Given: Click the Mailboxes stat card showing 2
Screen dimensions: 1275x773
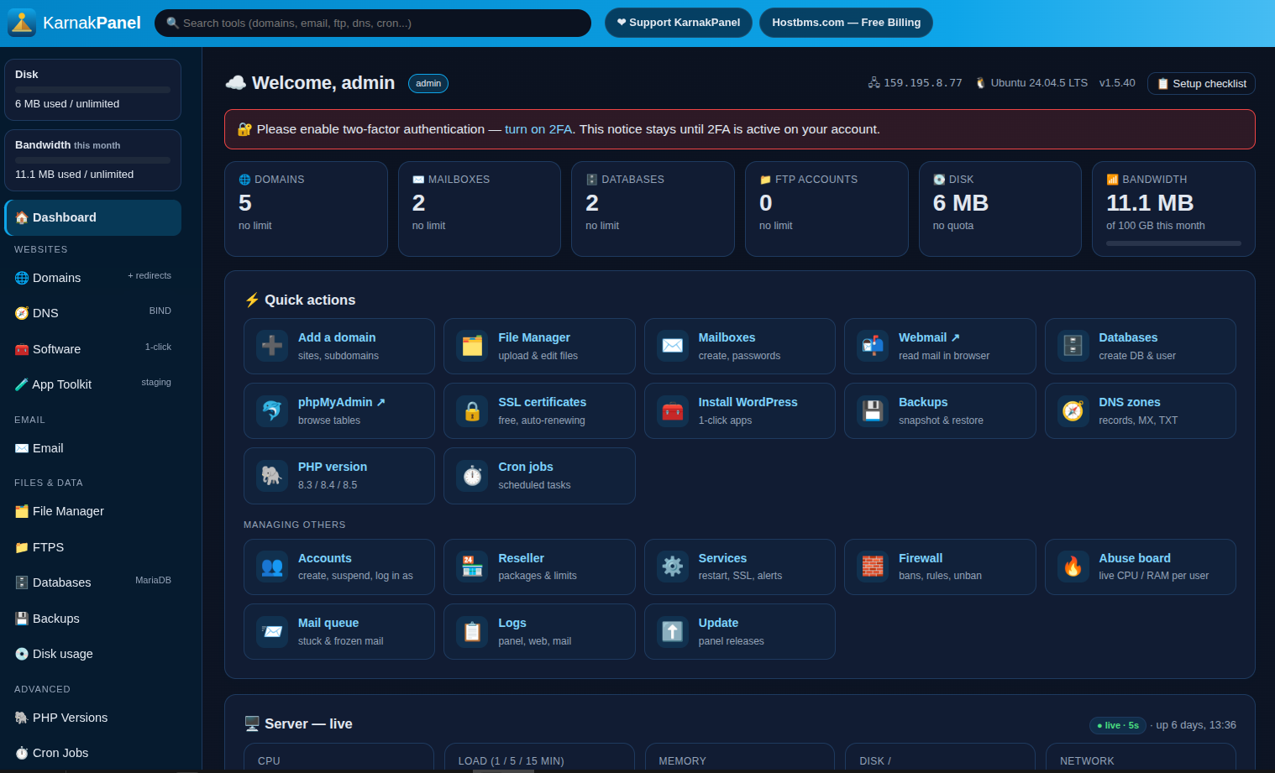Looking at the screenshot, I should coord(480,209).
